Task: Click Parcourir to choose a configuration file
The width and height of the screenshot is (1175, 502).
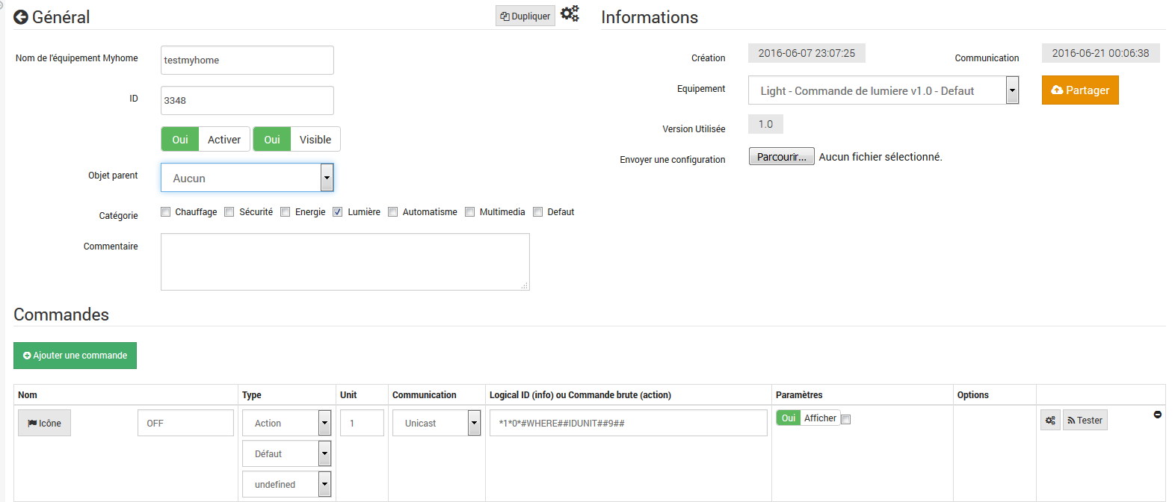Action: 781,157
